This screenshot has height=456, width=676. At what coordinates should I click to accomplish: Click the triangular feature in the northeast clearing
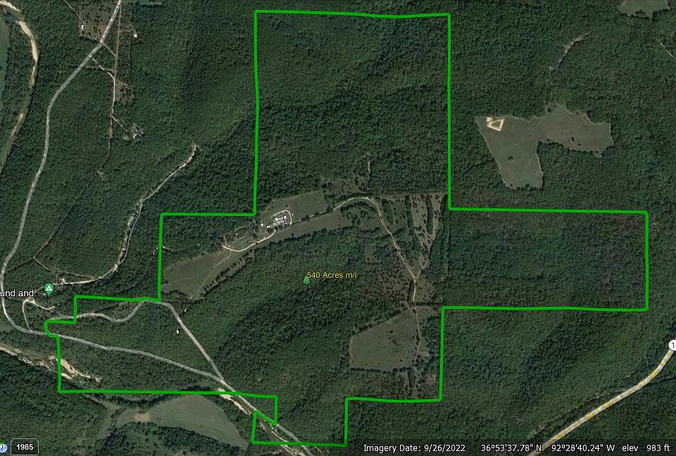495,123
